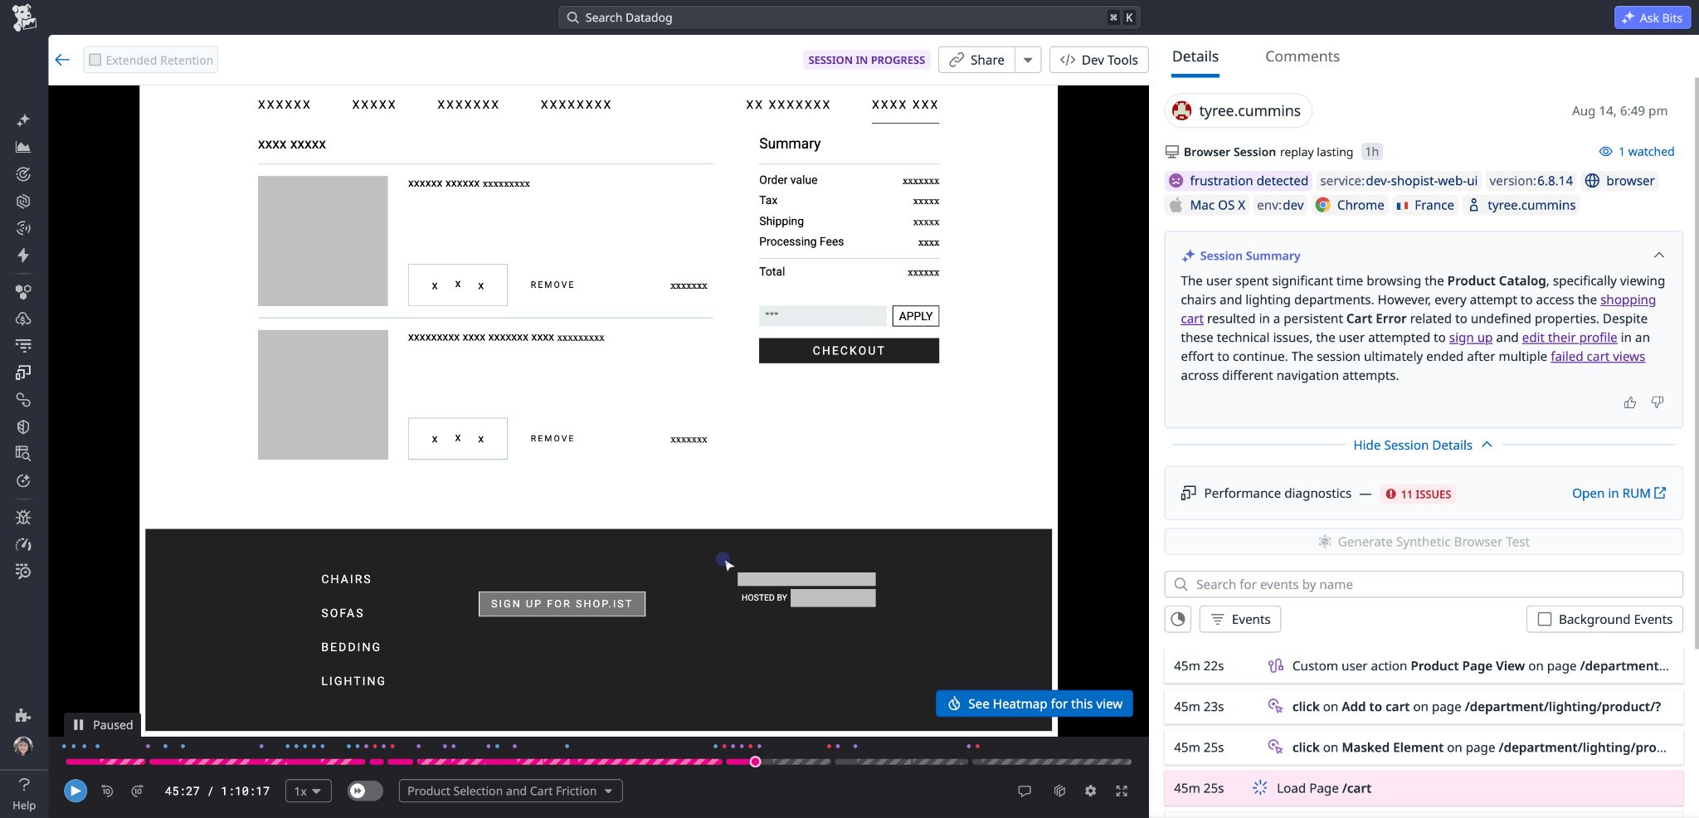This screenshot has height=818, width=1699.
Task: Select the click on Add to cart event
Action: point(1424,707)
